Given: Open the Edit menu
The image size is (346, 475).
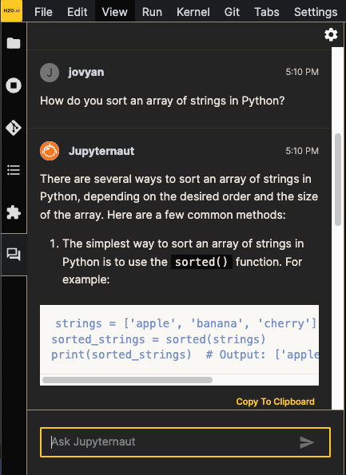Looking at the screenshot, I should (77, 12).
